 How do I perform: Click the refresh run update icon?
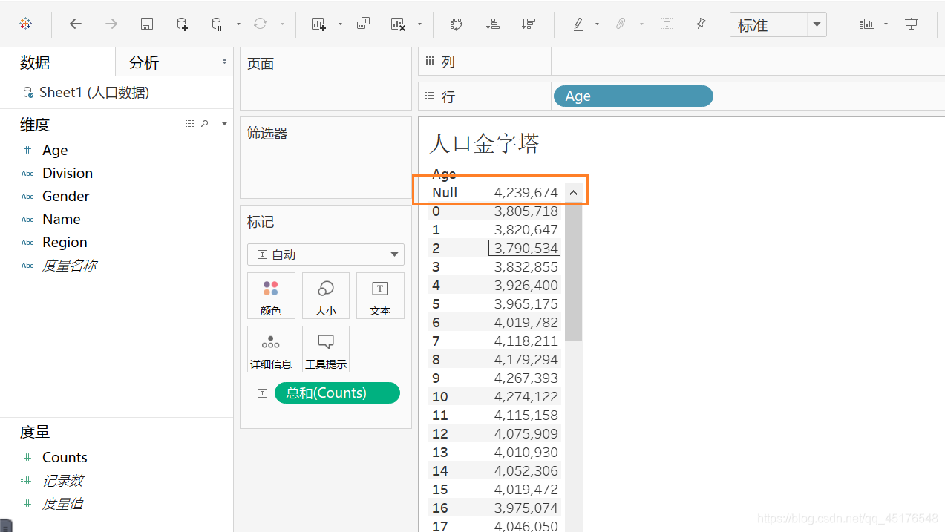click(x=260, y=24)
